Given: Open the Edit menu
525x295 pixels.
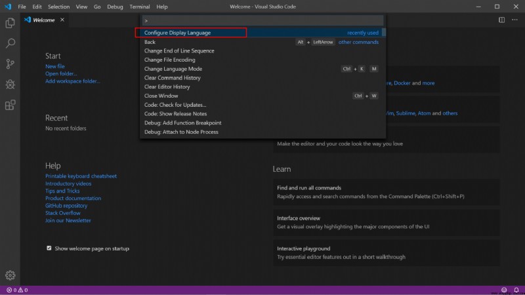Looking at the screenshot, I should (x=37, y=7).
